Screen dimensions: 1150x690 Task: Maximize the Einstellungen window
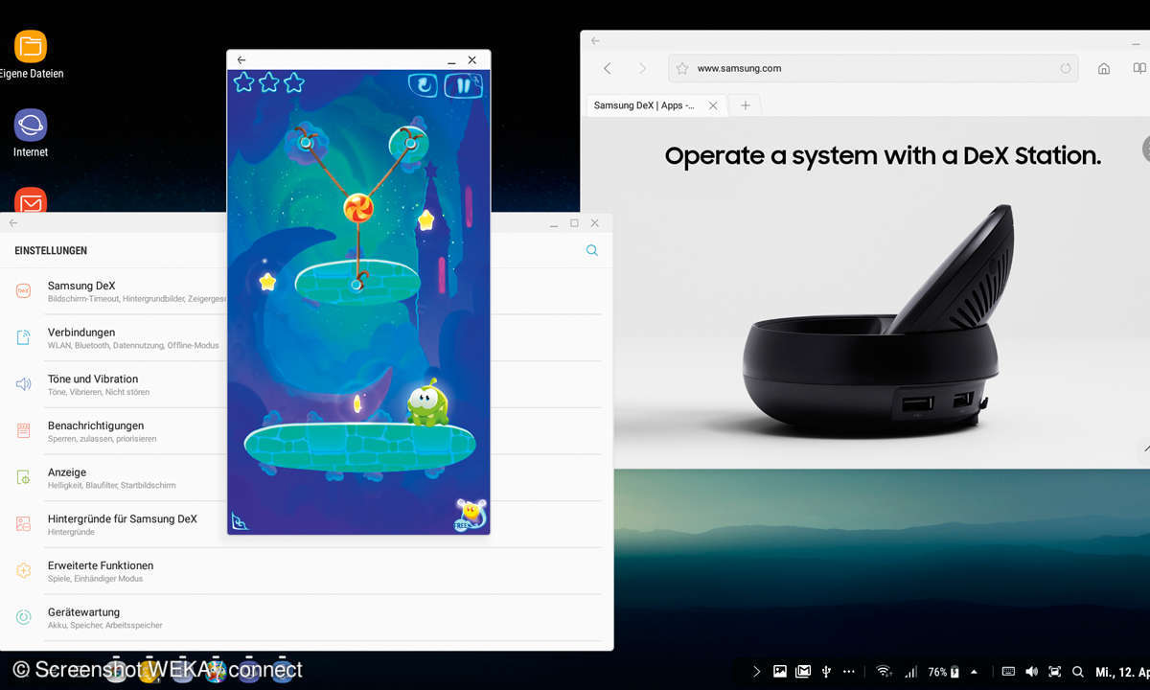tap(574, 223)
